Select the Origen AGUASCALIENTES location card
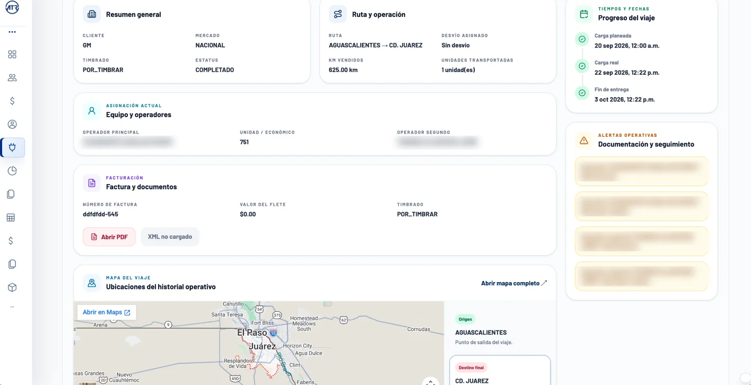The height and width of the screenshot is (385, 751). click(x=500, y=330)
